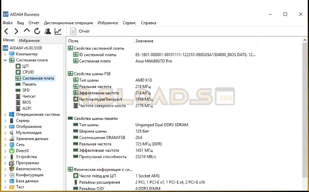Go up one level with Up arrow
Image resolution: width=309 pixels, height=192 pixels.
pyautogui.click(x=27, y=31)
